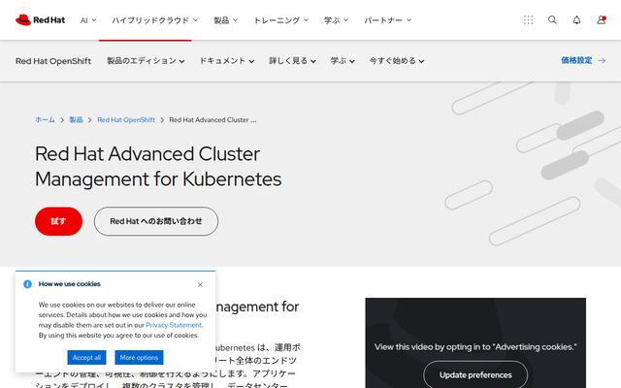Image resolution: width=621 pixels, height=388 pixels.
Task: Expand the 学ぶ top navigation menu
Action: coord(336,20)
